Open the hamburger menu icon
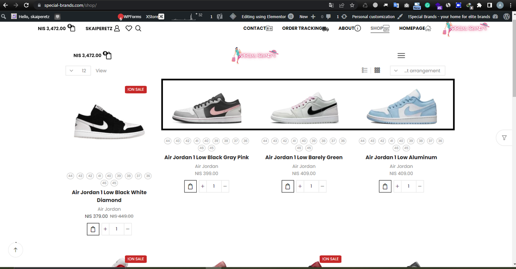The image size is (516, 269). 401,56
